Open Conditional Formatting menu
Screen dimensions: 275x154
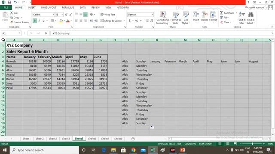163,18
